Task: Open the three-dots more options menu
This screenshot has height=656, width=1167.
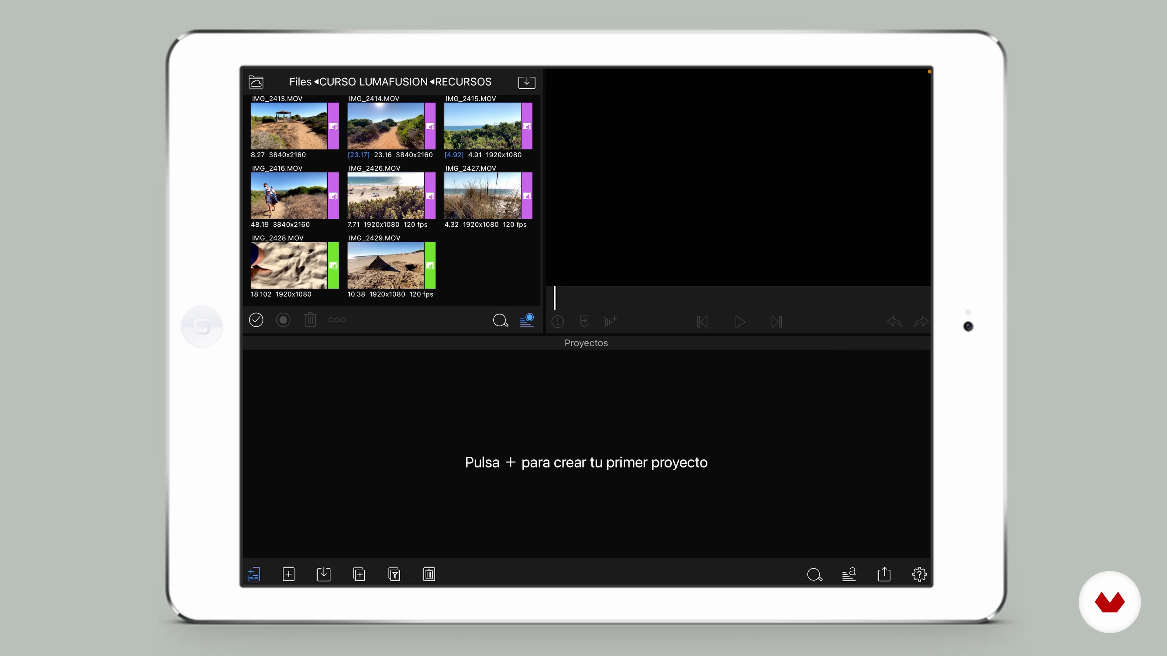Action: tap(337, 320)
